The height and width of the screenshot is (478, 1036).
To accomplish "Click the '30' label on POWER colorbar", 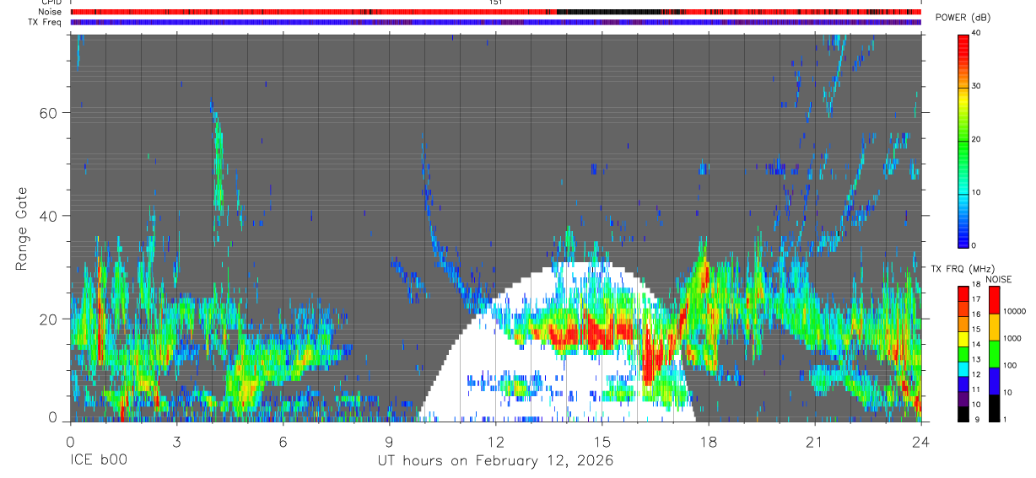I will point(977,87).
